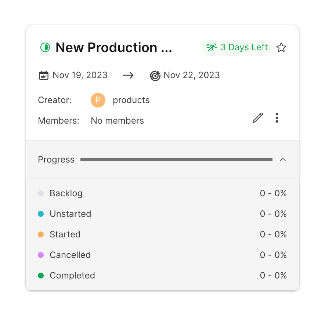Click the cycle progress circle icon beside the title
The width and height of the screenshot is (325, 317).
[x=45, y=47]
